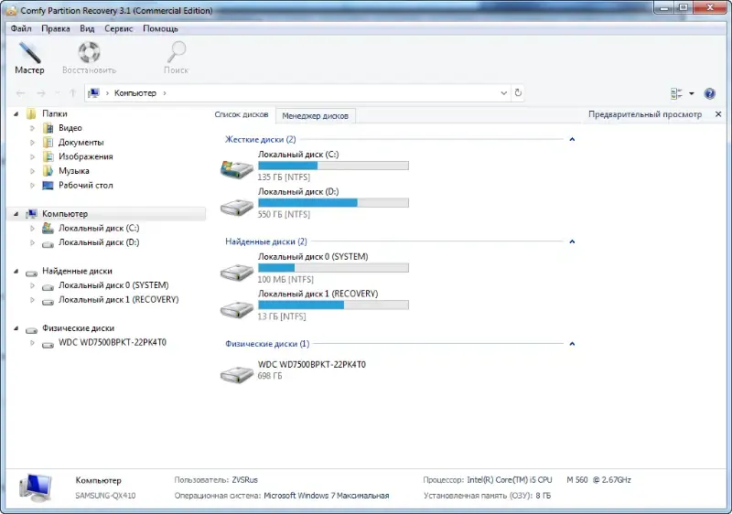This screenshot has height=514, width=732.
Task: Open view mode dropdown arrow
Action: 692,94
